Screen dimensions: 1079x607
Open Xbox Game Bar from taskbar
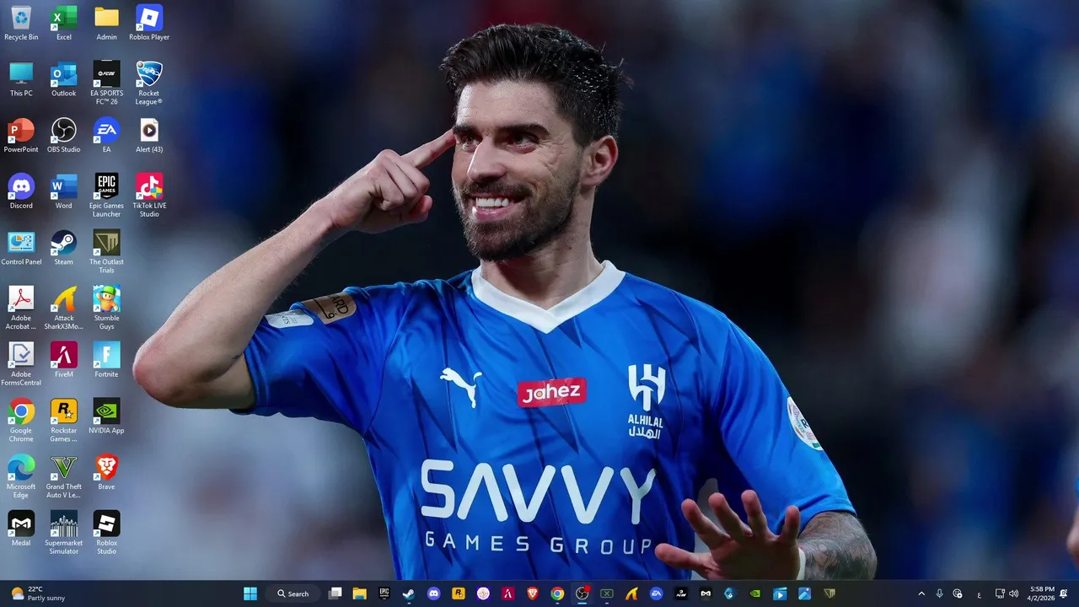pos(606,594)
